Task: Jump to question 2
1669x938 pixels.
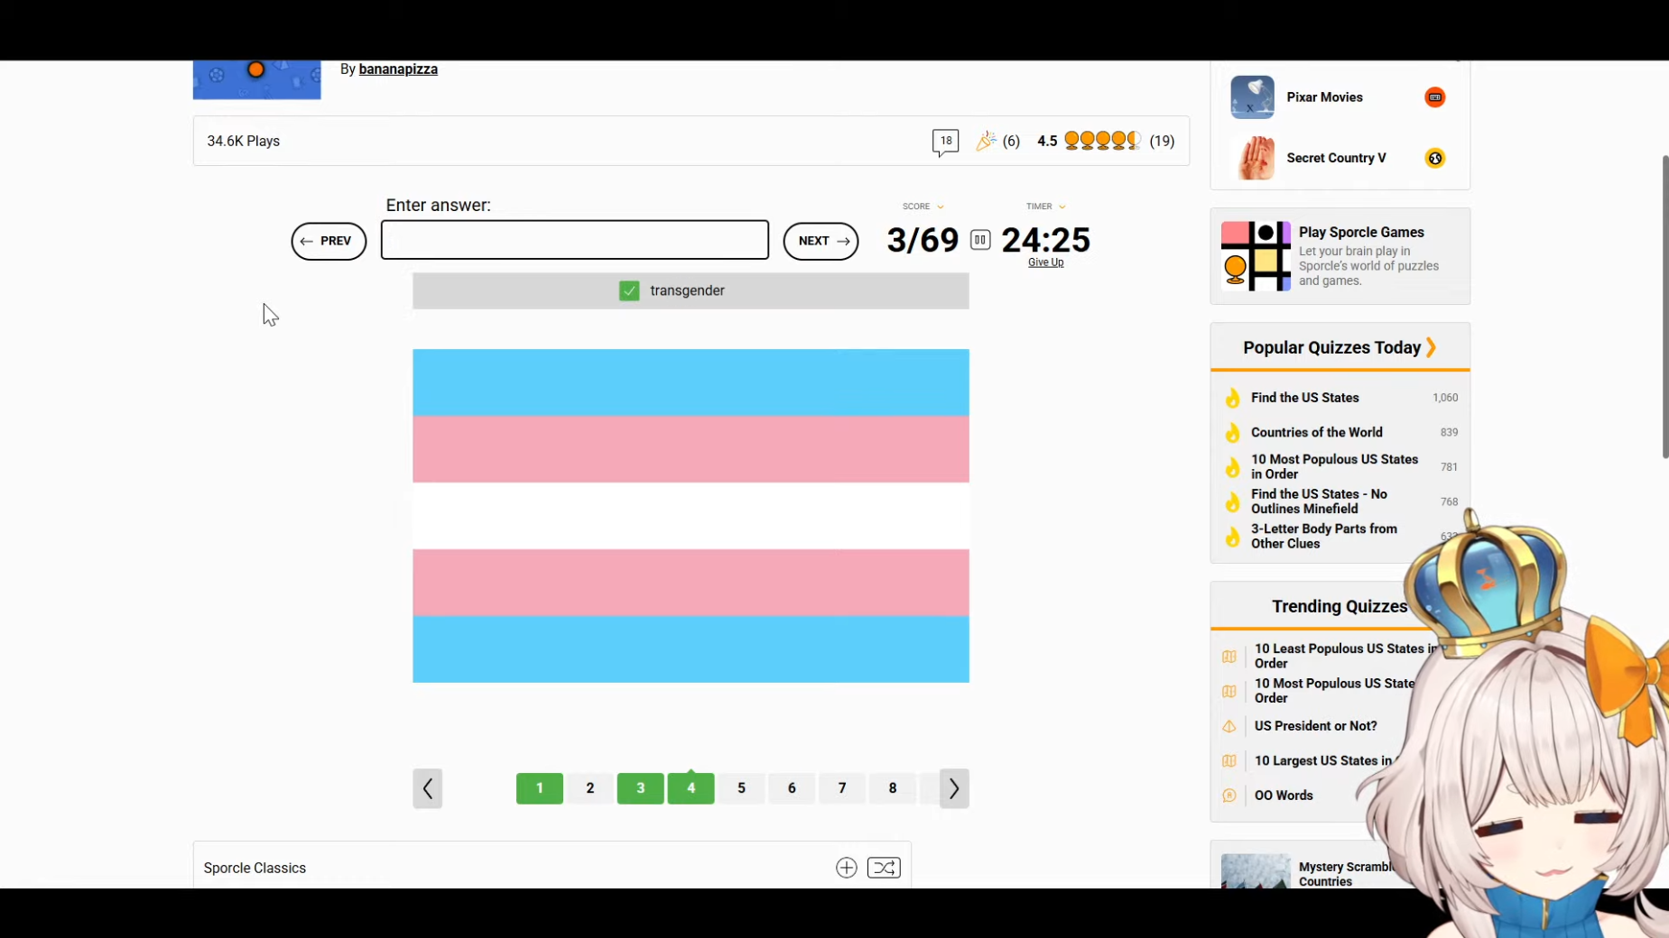Action: tap(590, 788)
